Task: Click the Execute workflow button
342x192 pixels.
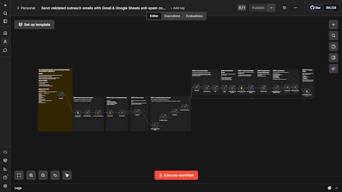Action: pyautogui.click(x=176, y=175)
